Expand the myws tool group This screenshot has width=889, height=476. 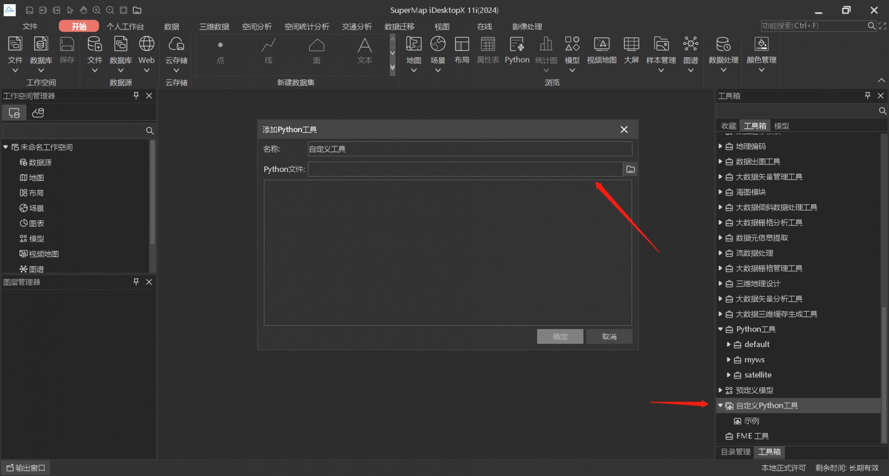[x=729, y=360]
